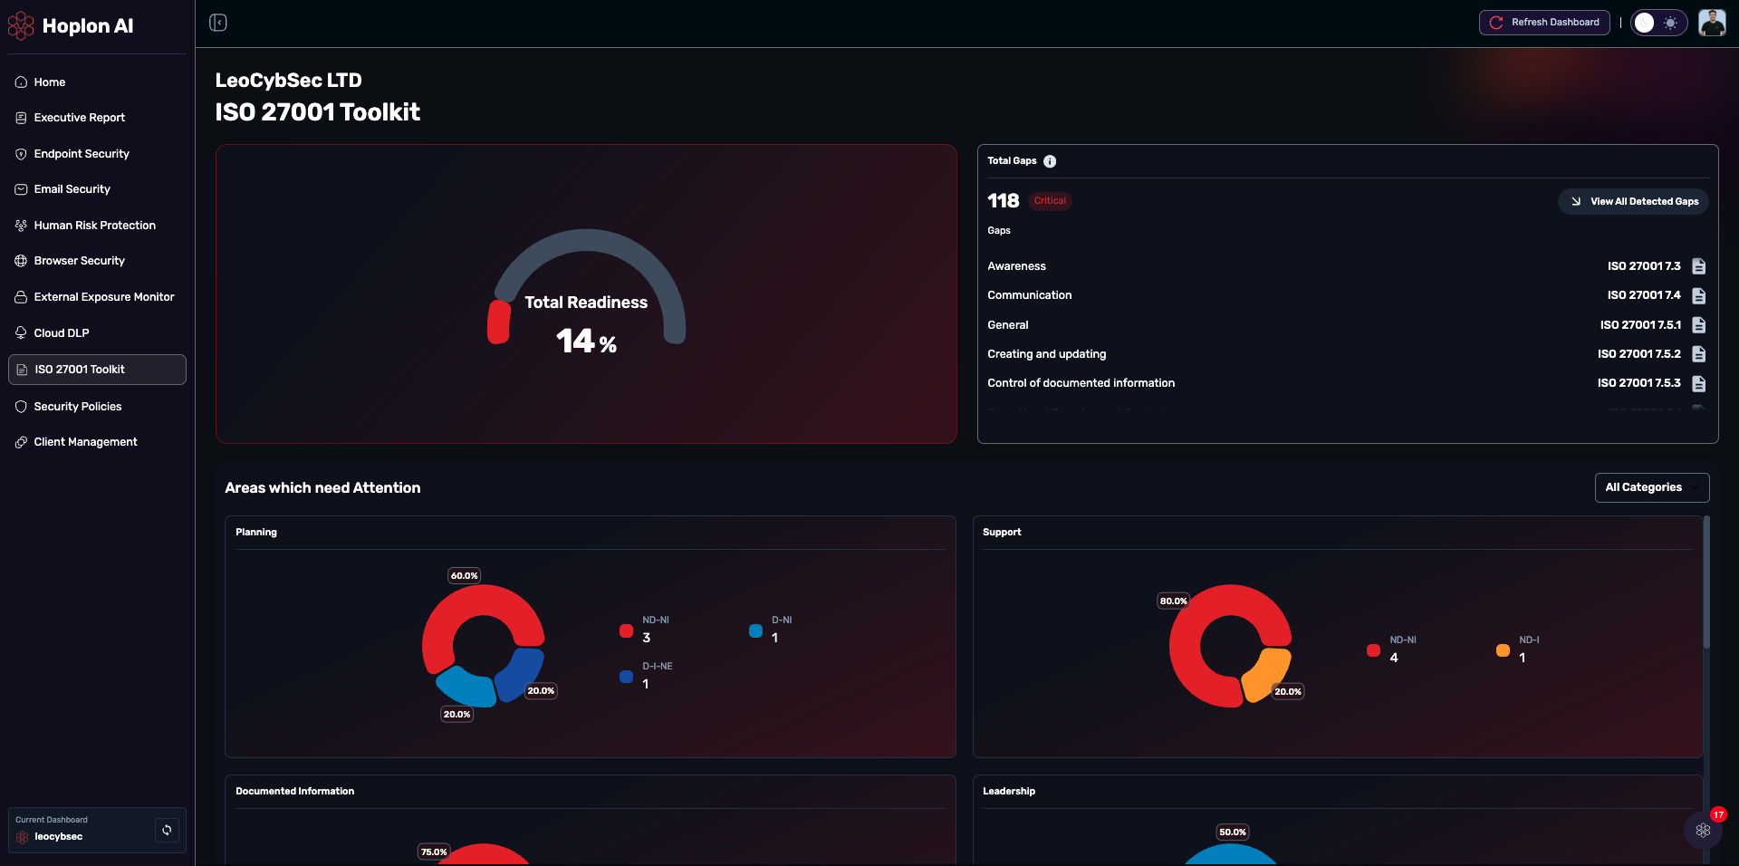This screenshot has width=1739, height=866.
Task: Open document icon for ISO 27001 7.4
Action: pyautogui.click(x=1698, y=295)
